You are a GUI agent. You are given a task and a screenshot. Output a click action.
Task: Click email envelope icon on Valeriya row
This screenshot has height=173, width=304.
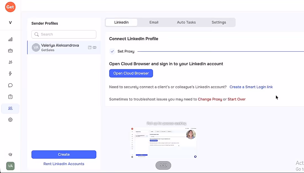pos(95,47)
